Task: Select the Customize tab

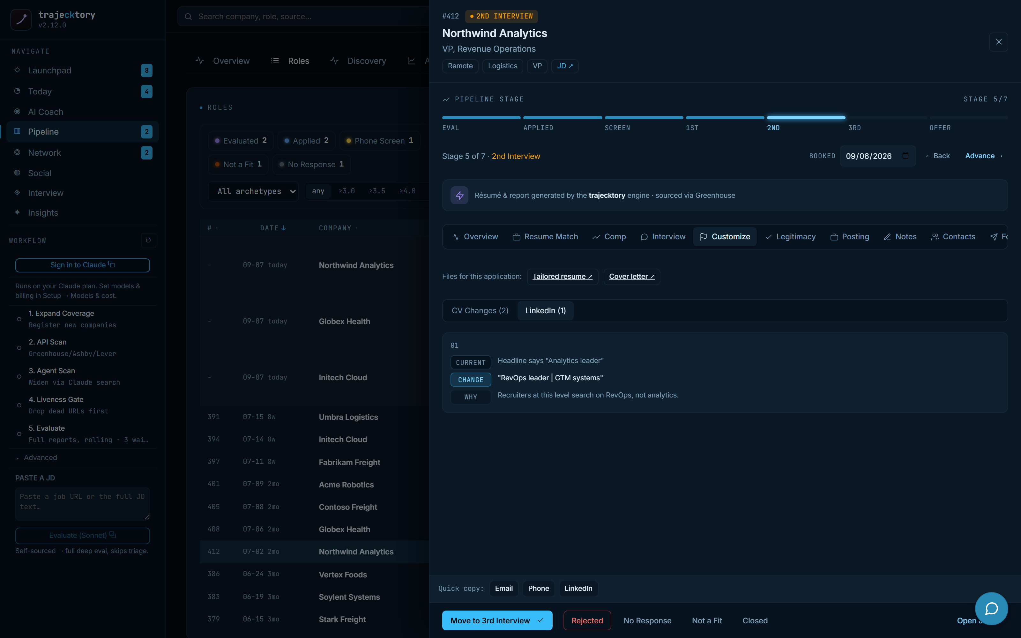Action: pyautogui.click(x=725, y=237)
